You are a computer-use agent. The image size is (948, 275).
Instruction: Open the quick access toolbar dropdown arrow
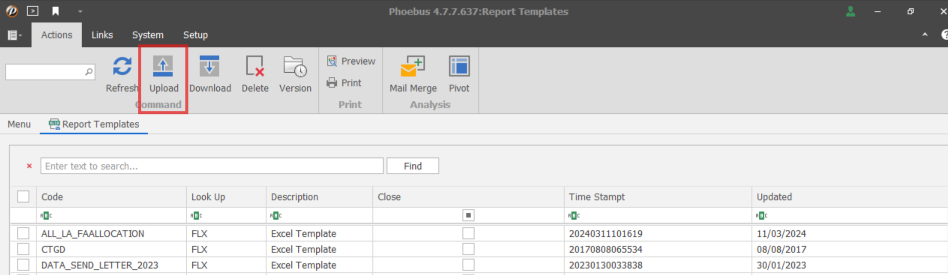[x=80, y=11]
